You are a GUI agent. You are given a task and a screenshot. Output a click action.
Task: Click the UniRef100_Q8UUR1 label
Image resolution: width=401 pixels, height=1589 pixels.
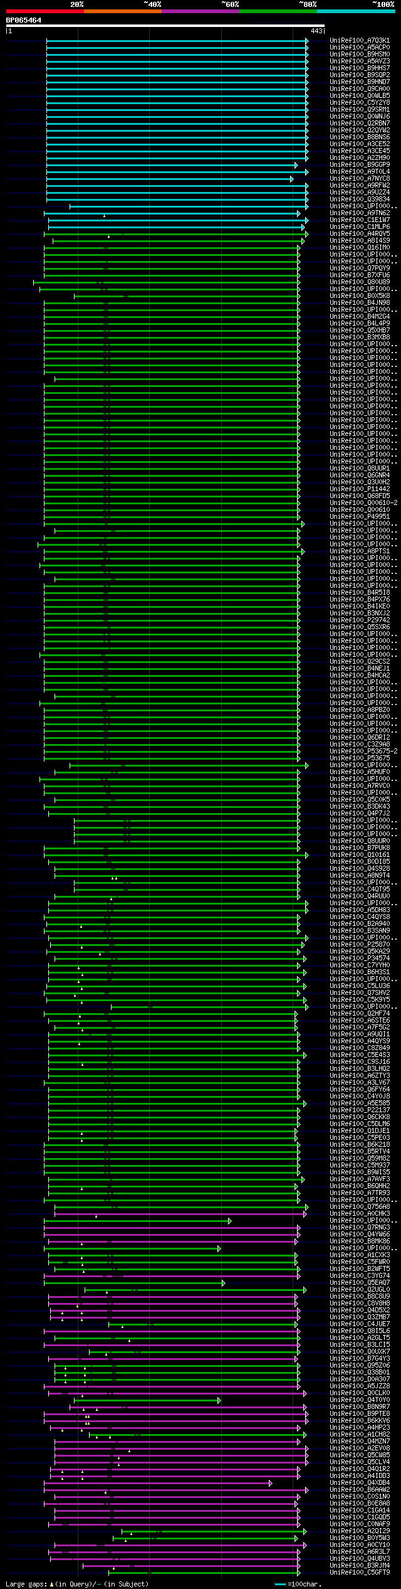click(360, 469)
